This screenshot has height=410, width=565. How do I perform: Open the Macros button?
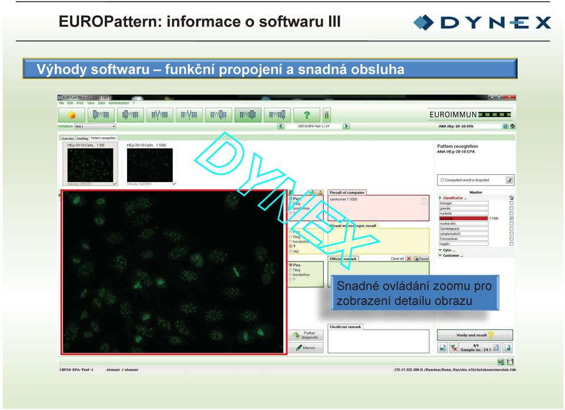click(305, 348)
